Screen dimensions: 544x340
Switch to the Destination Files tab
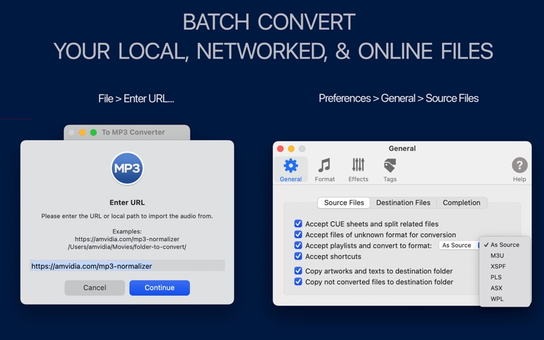coord(403,203)
